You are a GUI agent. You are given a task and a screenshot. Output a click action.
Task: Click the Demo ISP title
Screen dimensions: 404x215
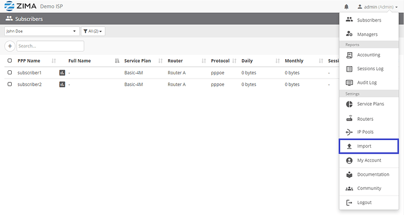[52, 6]
